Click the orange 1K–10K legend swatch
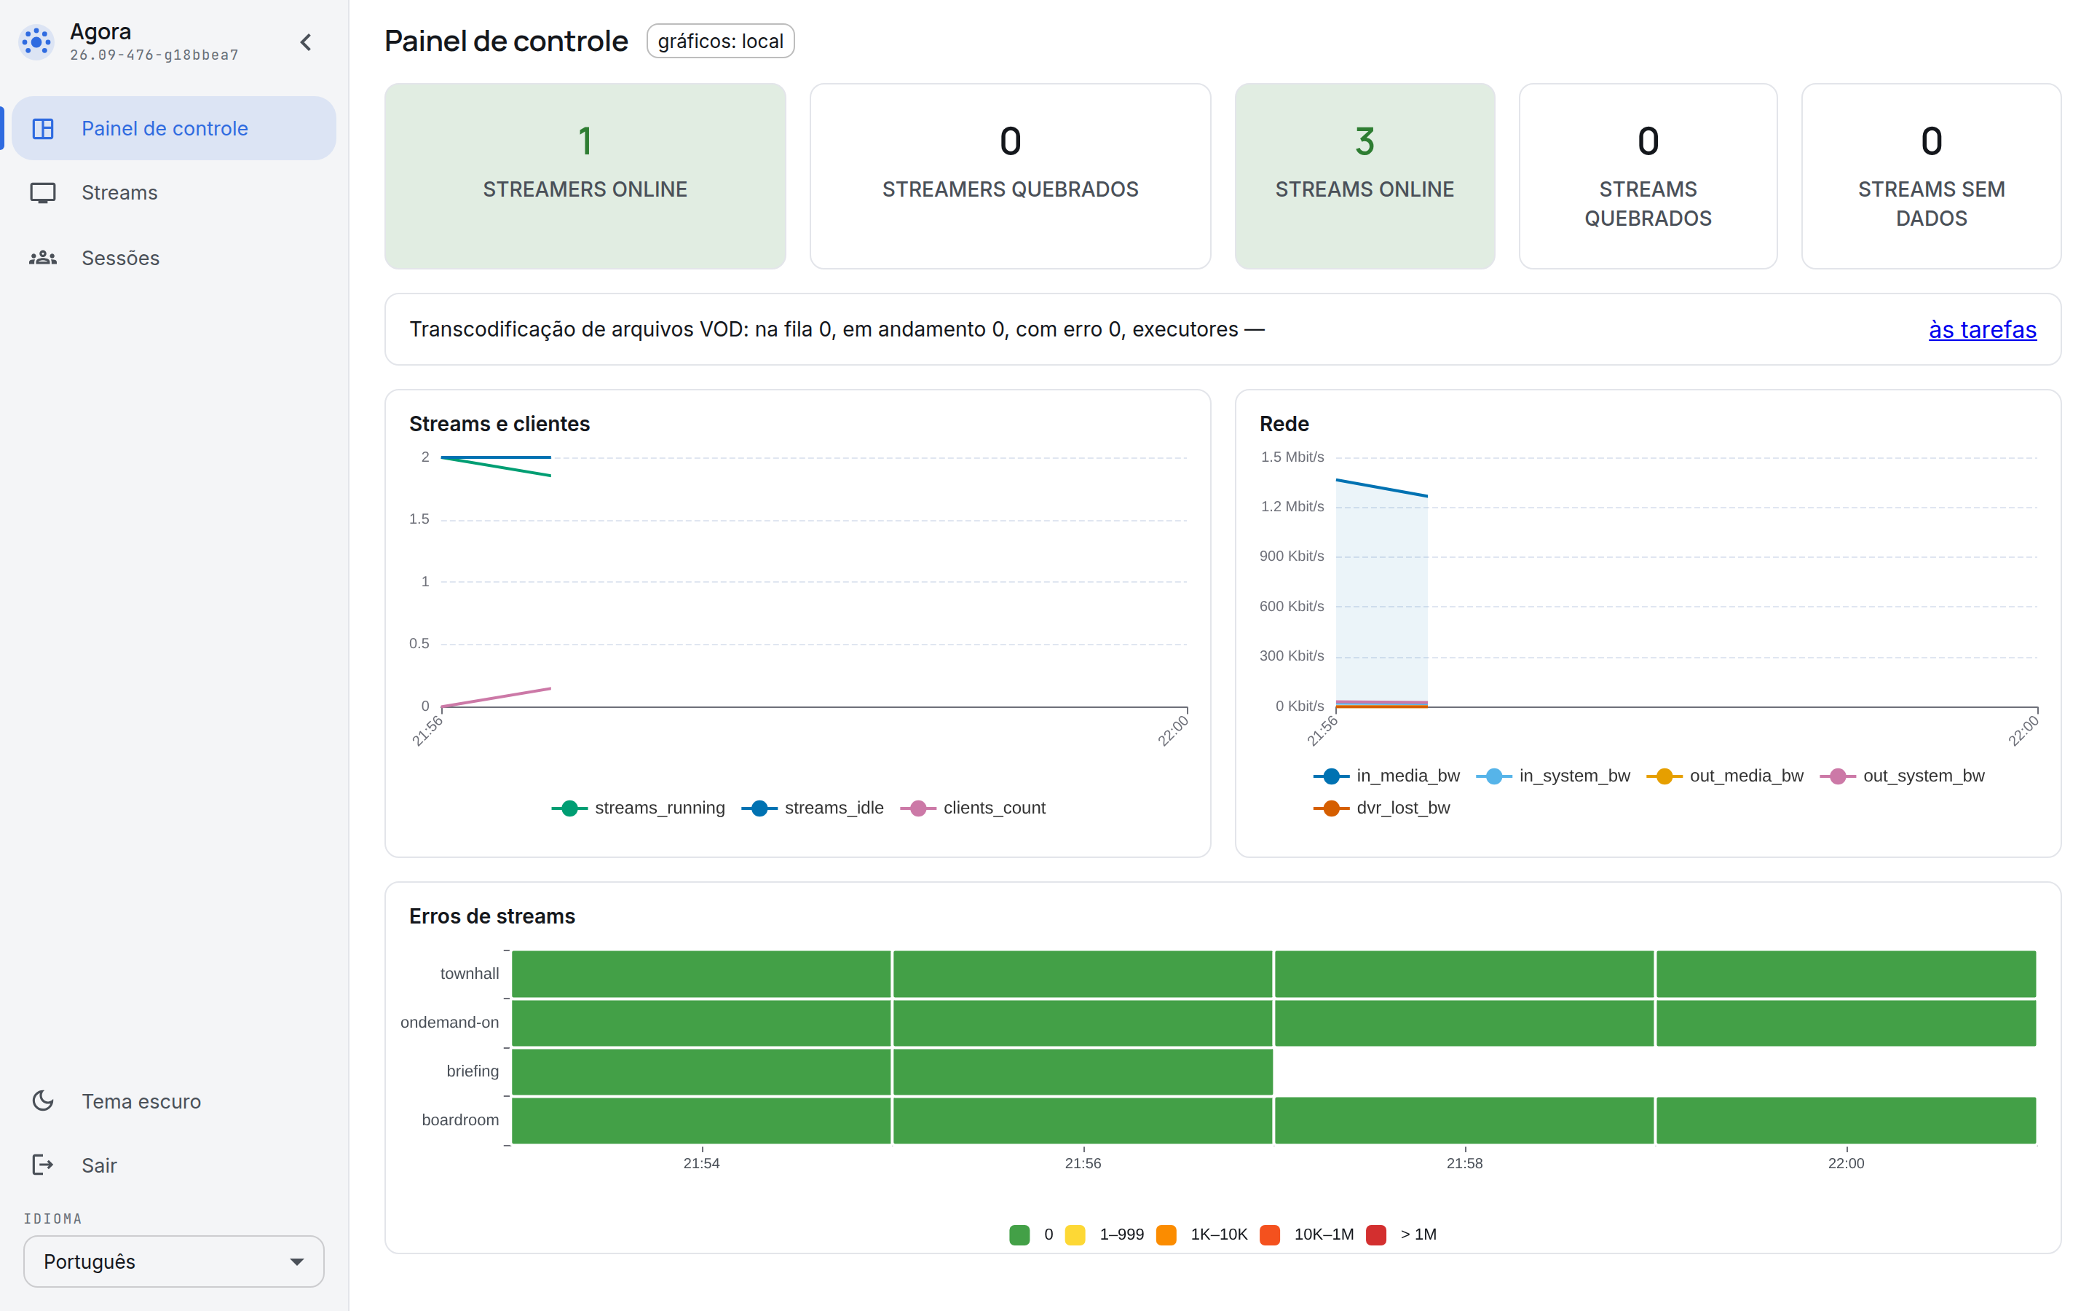Screen dimensions: 2097x1311 [1166, 1235]
